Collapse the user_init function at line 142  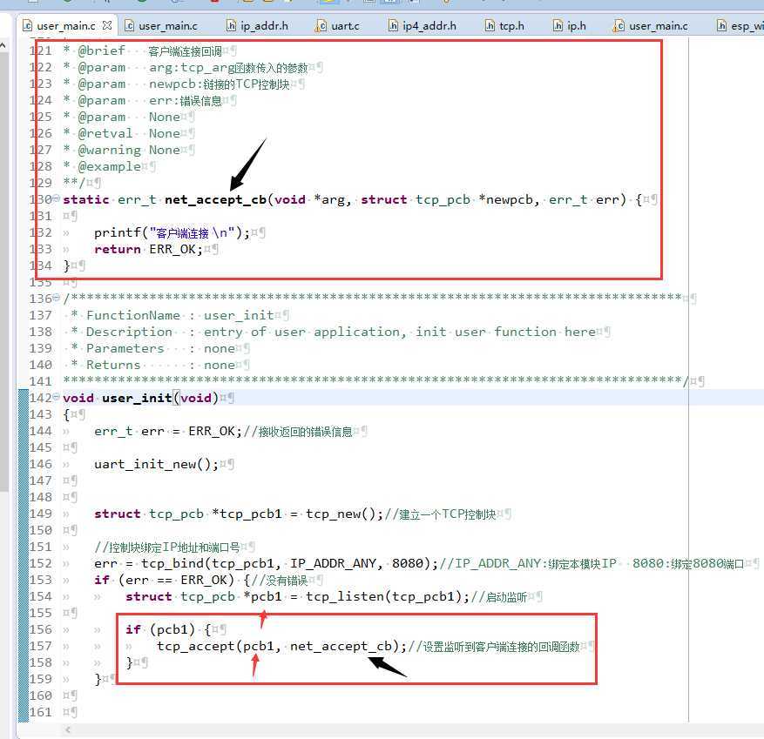[x=56, y=397]
